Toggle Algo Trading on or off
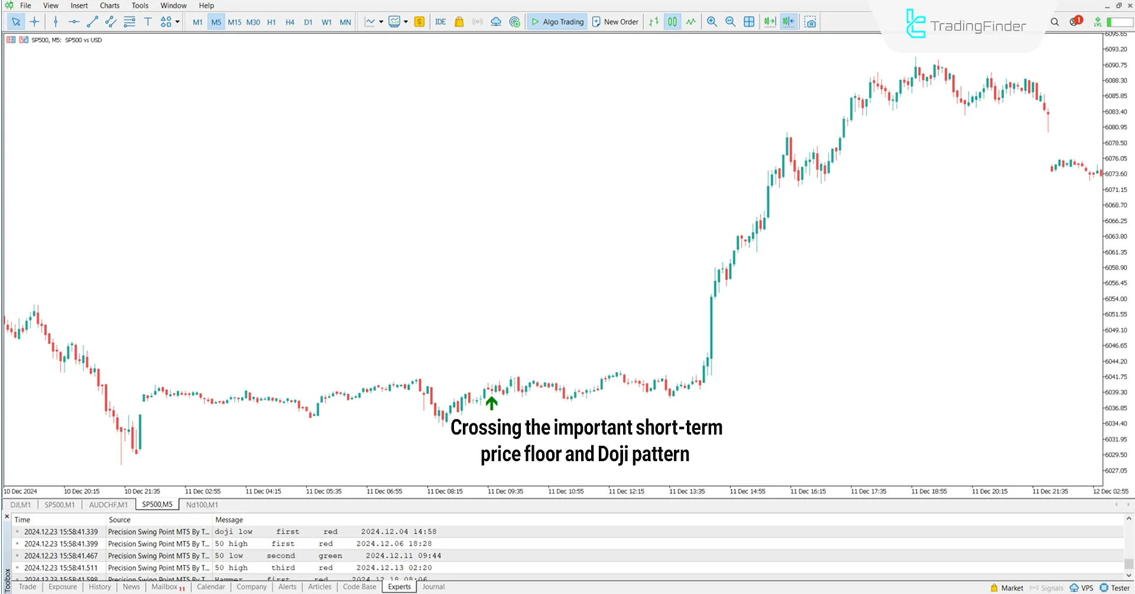 556,21
